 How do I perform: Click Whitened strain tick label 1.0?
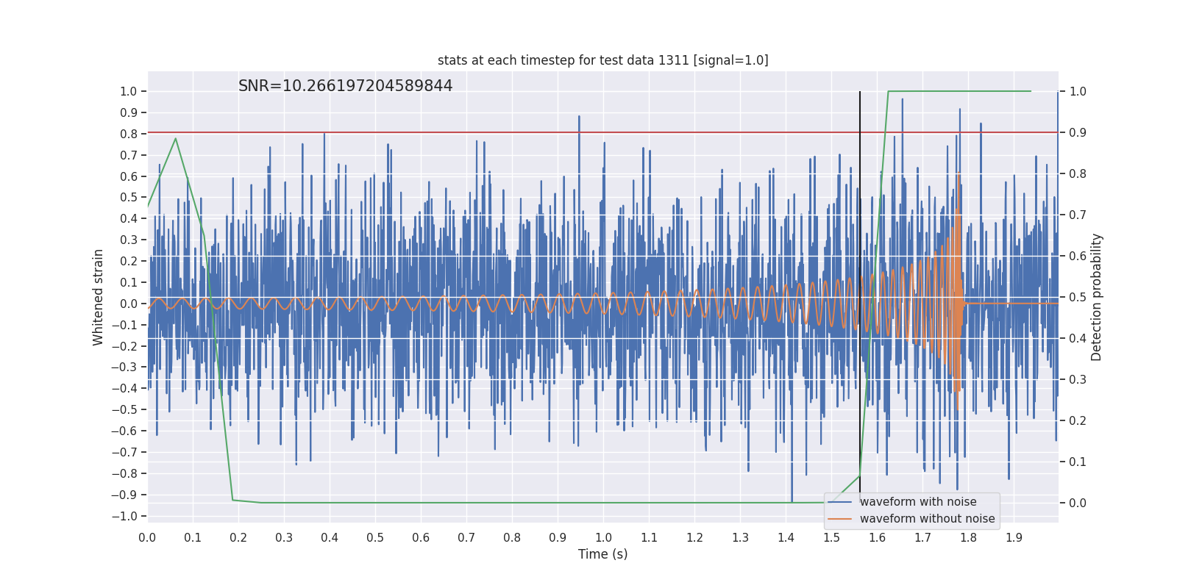[x=129, y=92]
